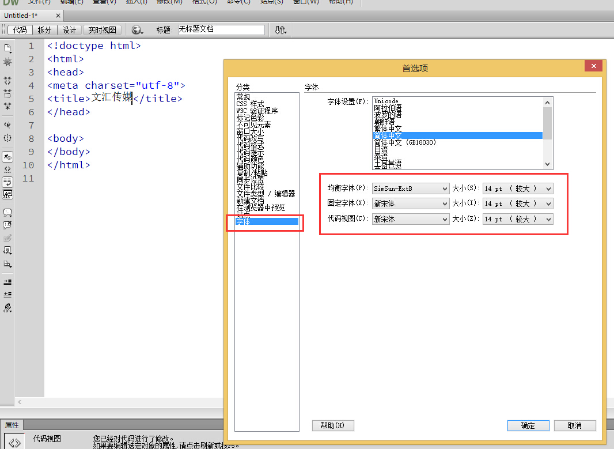The height and width of the screenshot is (449, 614).
Task: Close the Untitled-1 document tab
Action: 58,16
